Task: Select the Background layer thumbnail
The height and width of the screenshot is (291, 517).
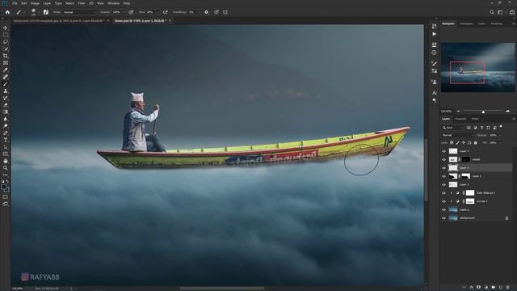Action: 453,218
